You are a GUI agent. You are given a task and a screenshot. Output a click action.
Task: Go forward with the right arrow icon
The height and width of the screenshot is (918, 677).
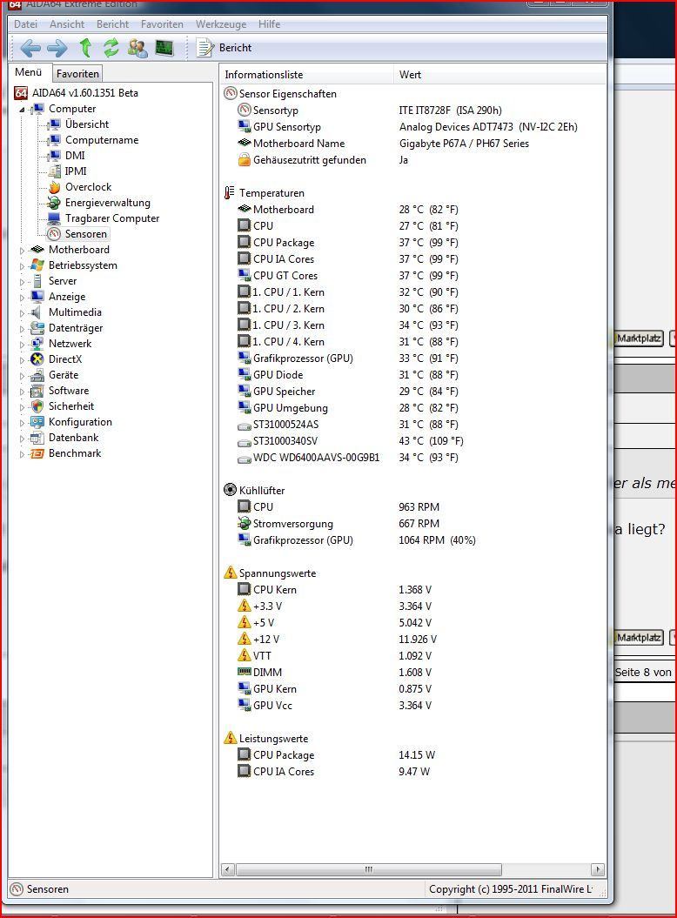tap(57, 48)
